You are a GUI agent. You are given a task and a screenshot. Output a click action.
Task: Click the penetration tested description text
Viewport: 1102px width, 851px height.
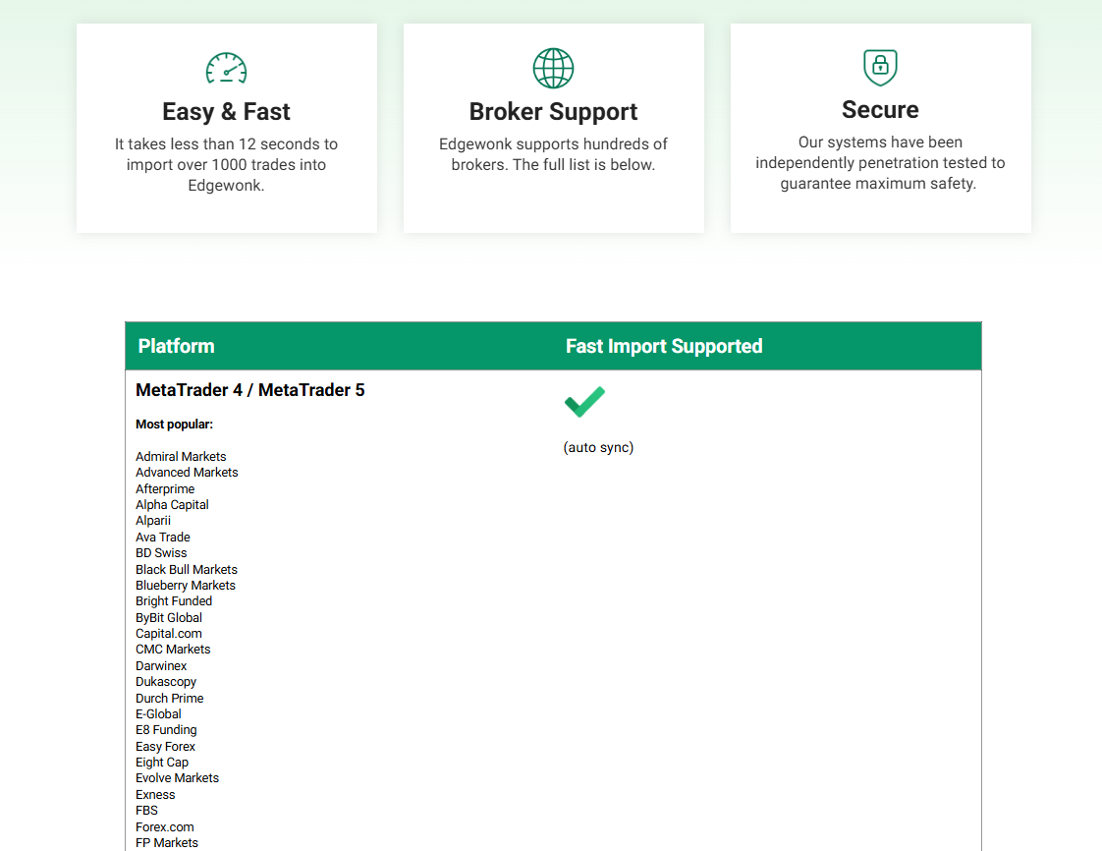pos(880,162)
